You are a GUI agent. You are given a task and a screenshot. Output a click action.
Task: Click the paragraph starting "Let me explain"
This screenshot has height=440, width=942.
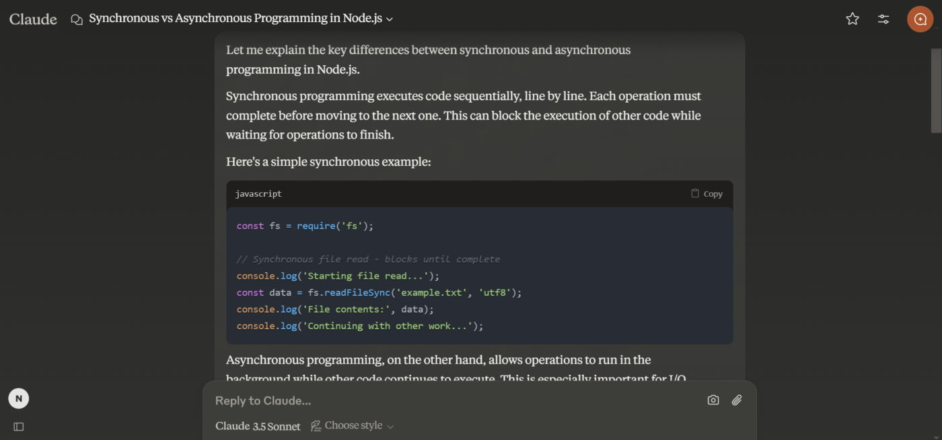coord(428,60)
